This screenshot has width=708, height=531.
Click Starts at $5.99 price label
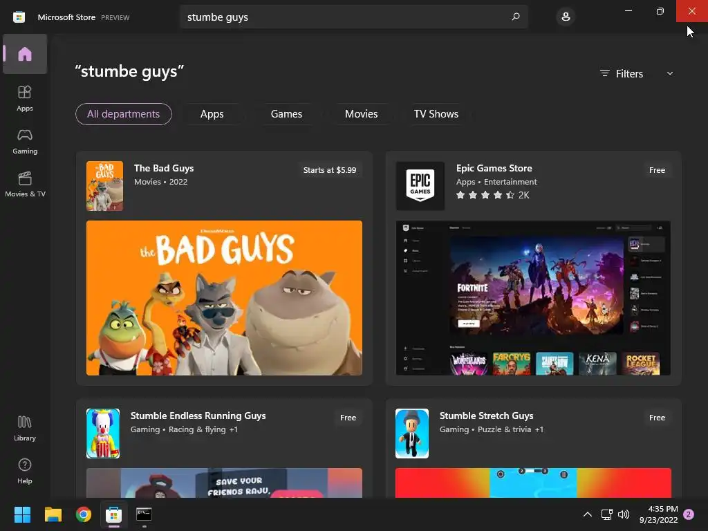click(330, 170)
